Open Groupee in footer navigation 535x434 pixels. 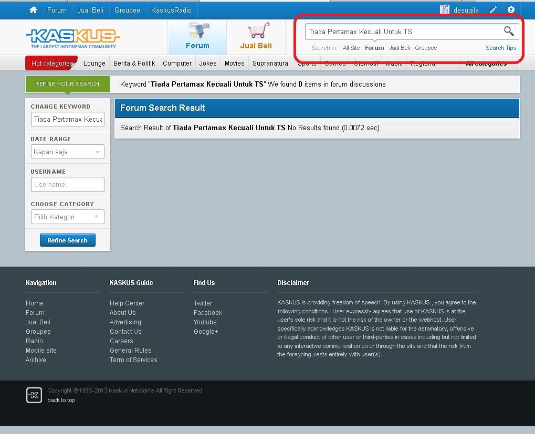[x=38, y=331]
